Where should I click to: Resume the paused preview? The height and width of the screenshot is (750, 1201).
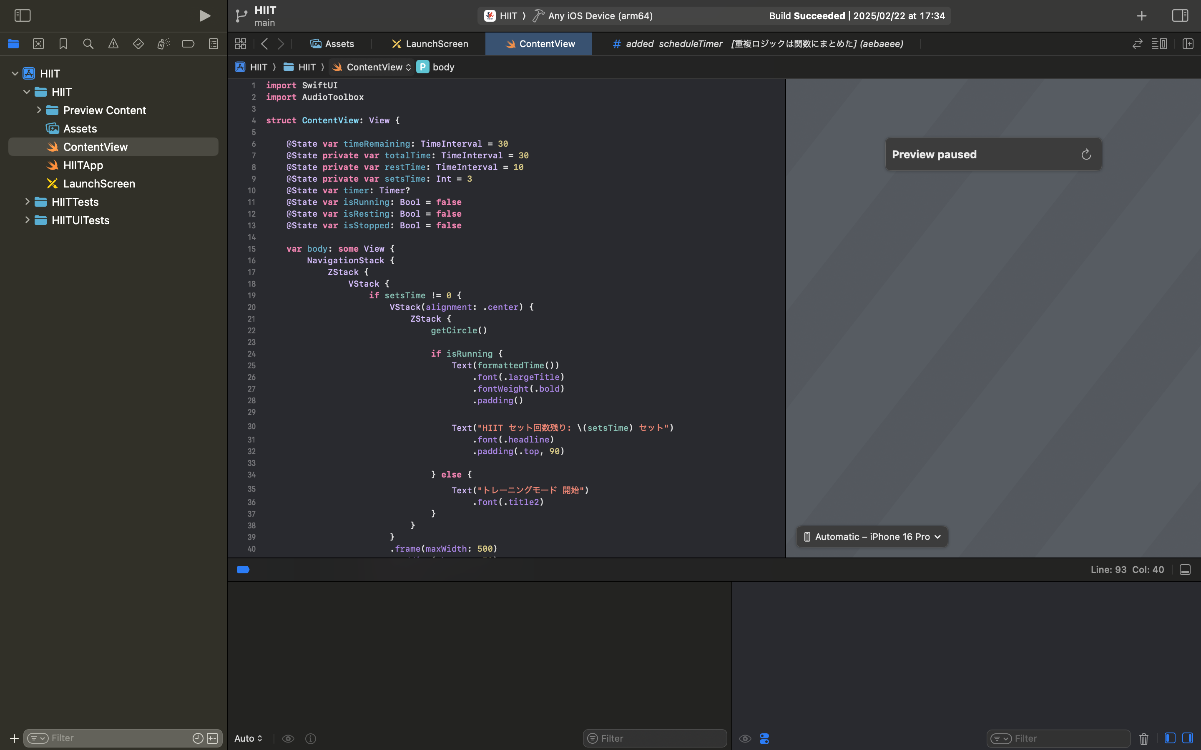point(1086,154)
